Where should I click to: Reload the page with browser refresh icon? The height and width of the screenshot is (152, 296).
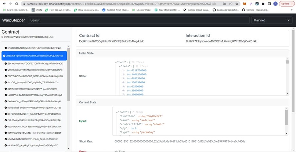point(17,4)
